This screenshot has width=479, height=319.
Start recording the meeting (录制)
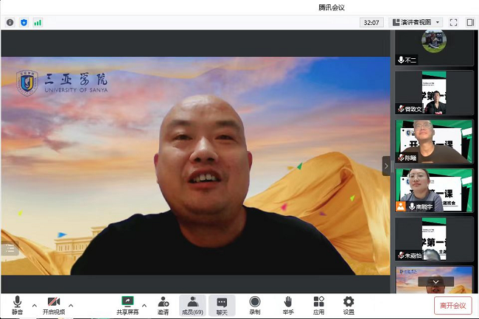click(255, 305)
